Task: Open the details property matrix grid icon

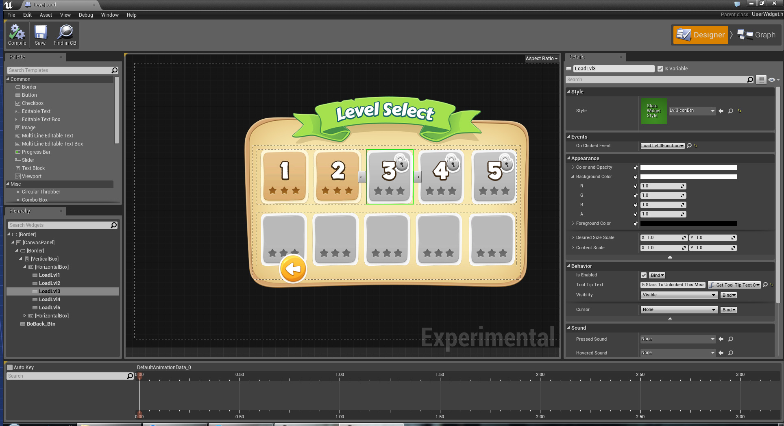Action: tap(761, 80)
